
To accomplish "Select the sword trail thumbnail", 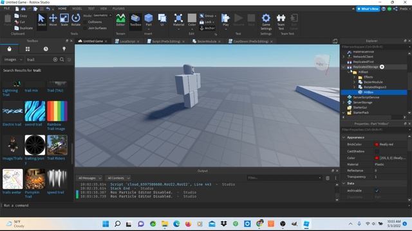I will (x=35, y=111).
